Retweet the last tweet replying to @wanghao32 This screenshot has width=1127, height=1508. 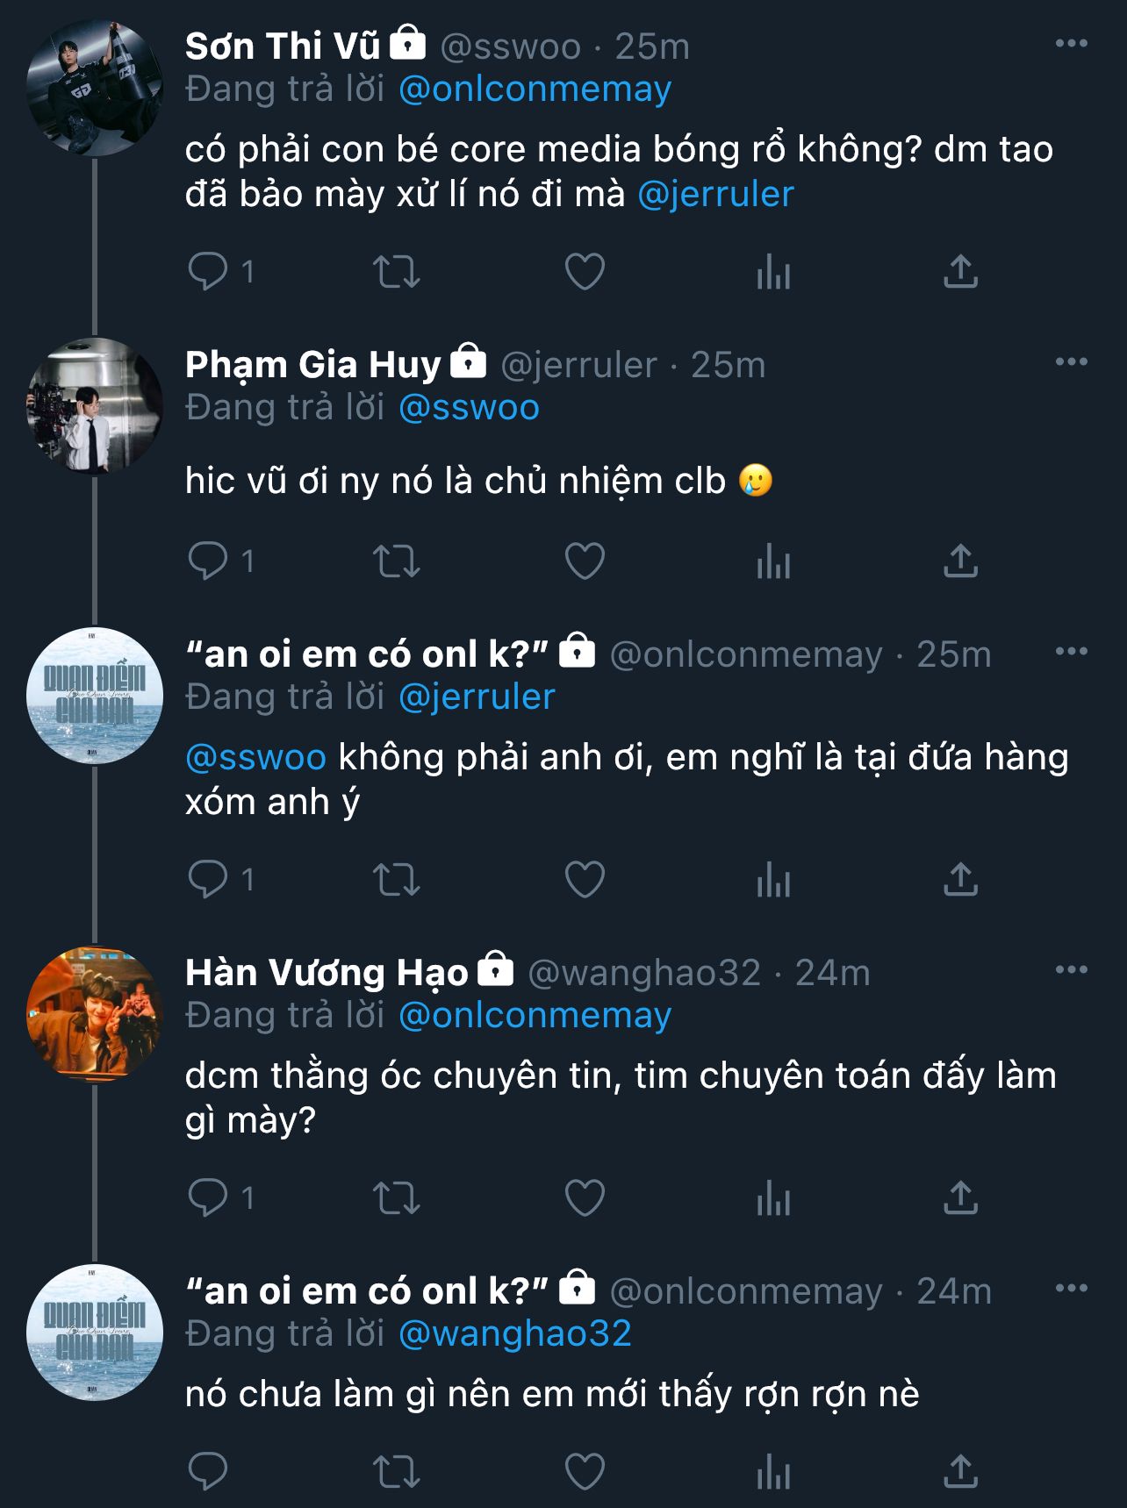(x=397, y=1472)
